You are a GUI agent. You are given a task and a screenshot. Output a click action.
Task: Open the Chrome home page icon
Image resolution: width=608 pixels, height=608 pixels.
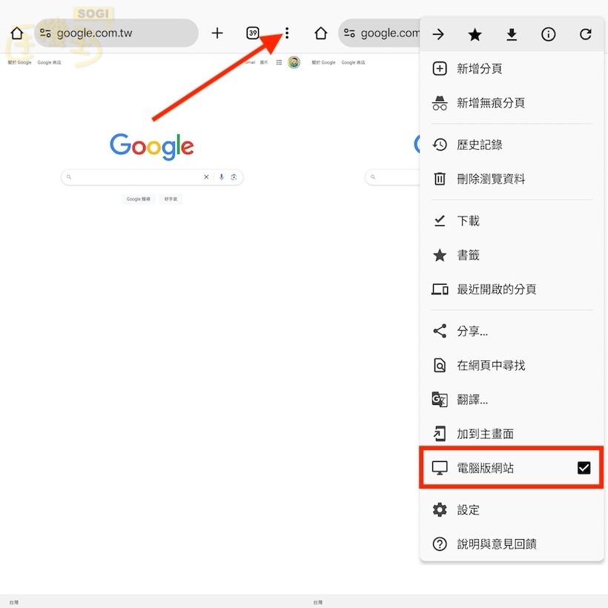[x=16, y=33]
